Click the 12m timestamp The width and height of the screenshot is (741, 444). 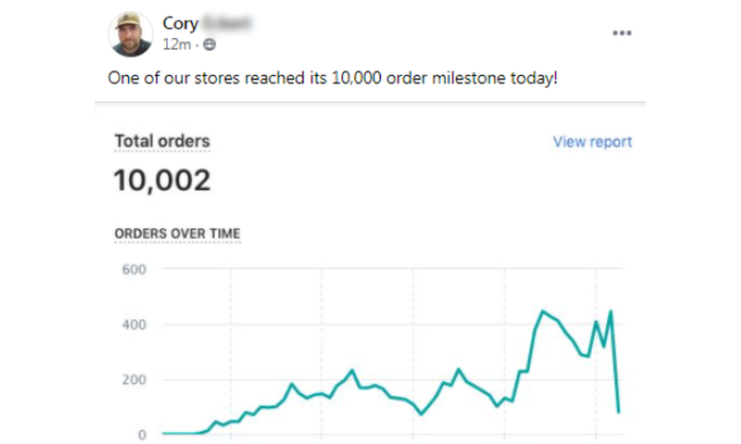176,42
